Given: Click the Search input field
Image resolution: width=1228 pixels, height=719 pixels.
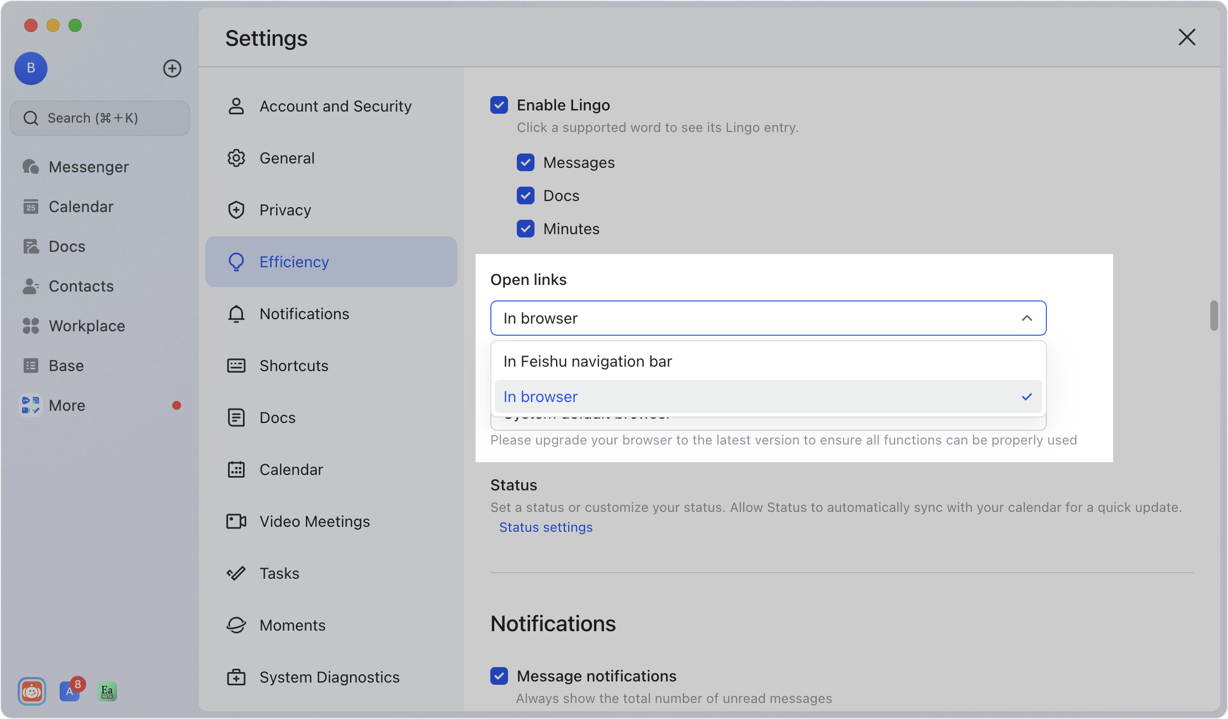Looking at the screenshot, I should click(99, 118).
